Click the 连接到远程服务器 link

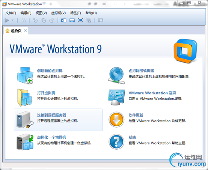point(51,115)
